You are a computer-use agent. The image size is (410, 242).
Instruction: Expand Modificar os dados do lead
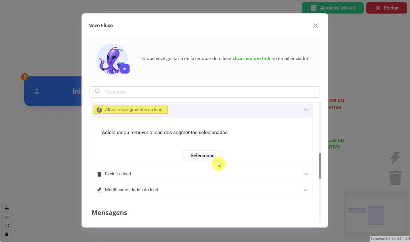305,190
